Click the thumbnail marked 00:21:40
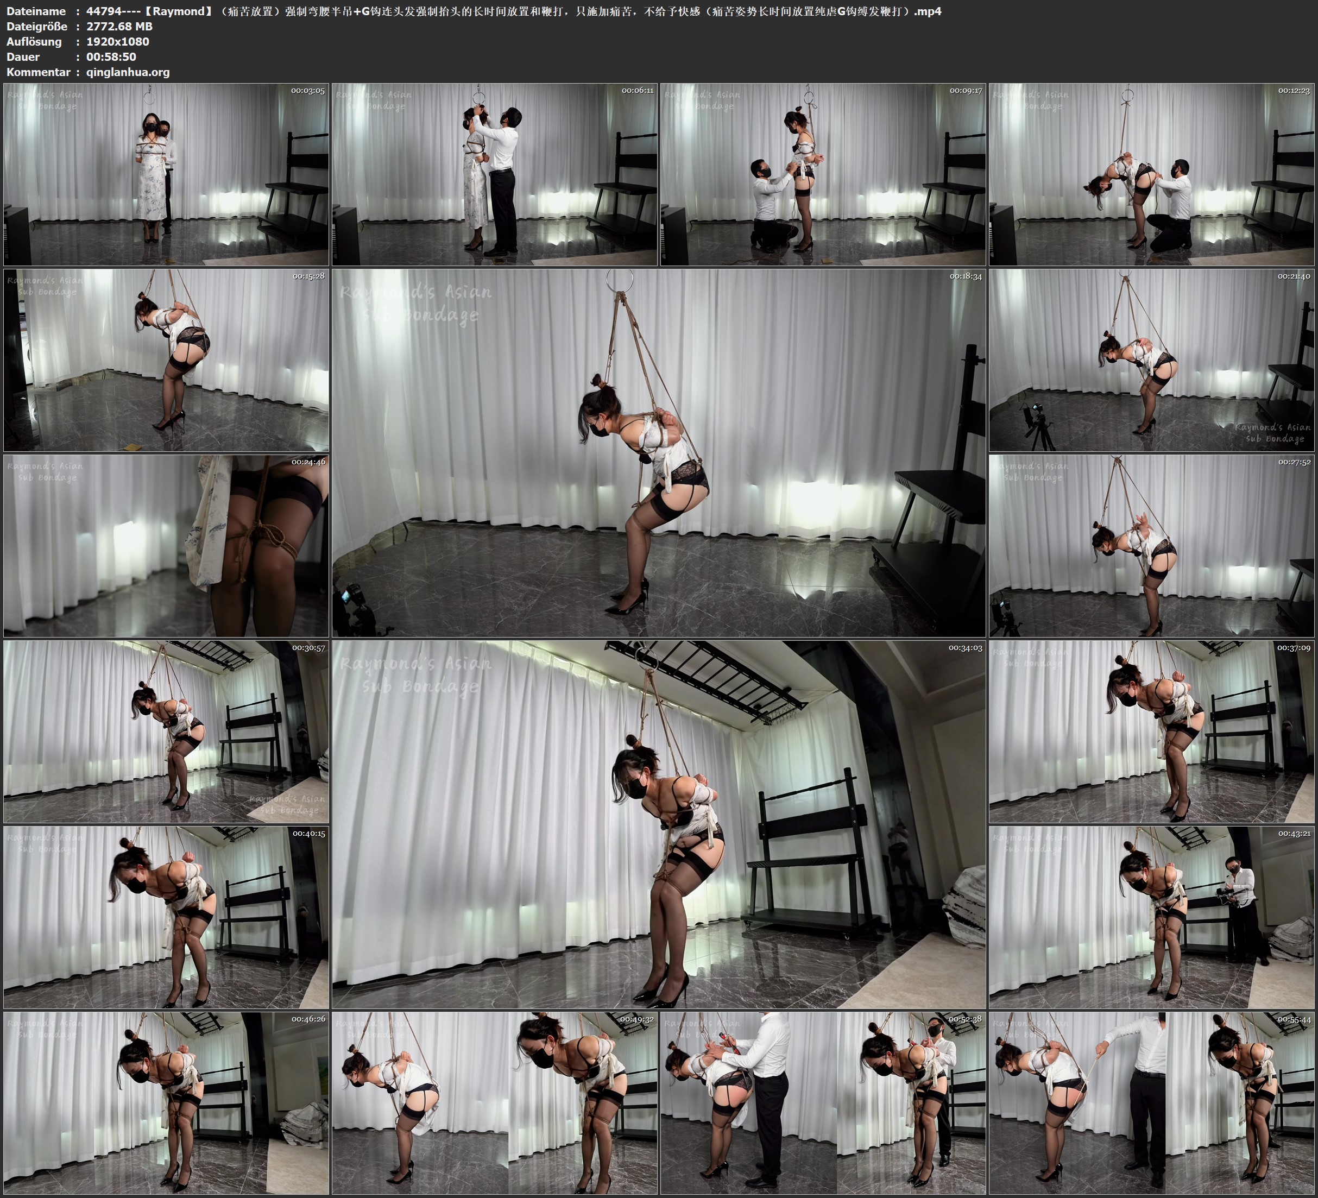Image resolution: width=1318 pixels, height=1198 pixels. [1151, 360]
